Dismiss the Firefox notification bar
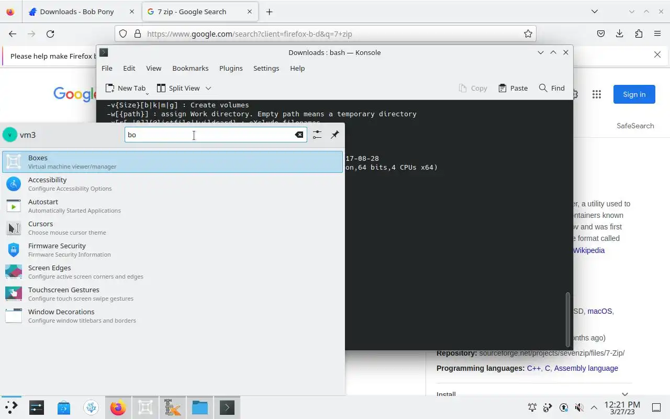Screen dimensions: 670x419 point(657,54)
